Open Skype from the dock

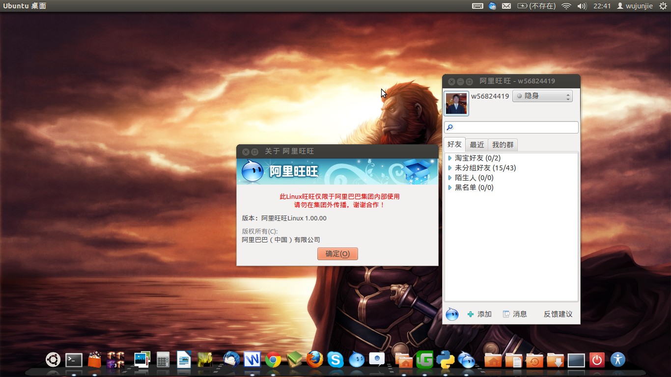click(335, 360)
